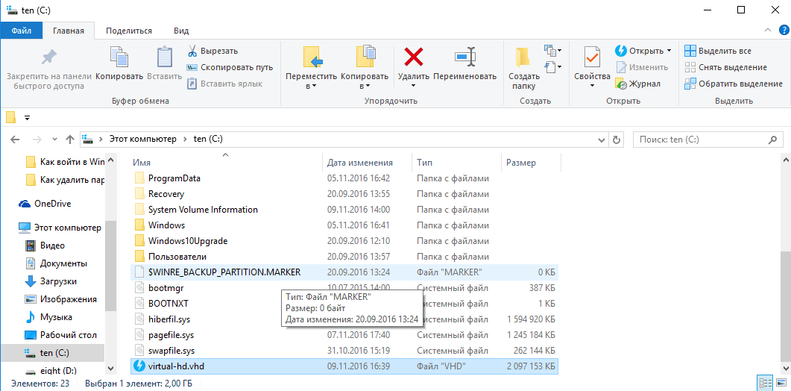791x391 pixels.
Task: Open the Файл menu tab
Action: (22, 31)
